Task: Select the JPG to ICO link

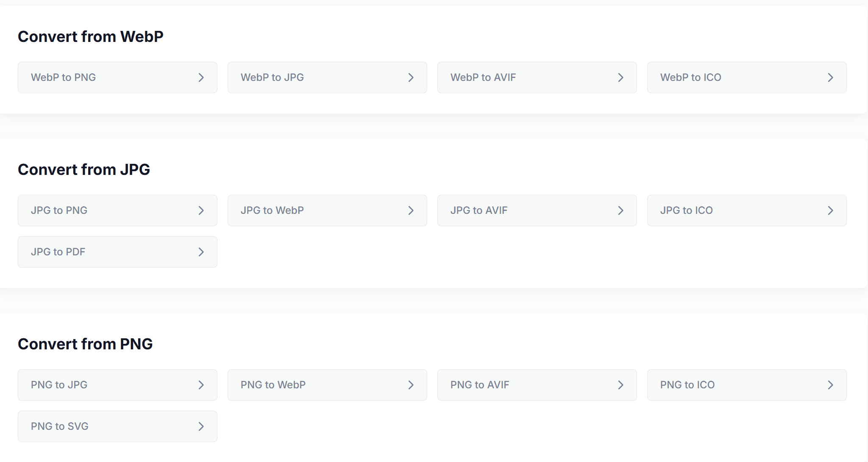Action: (746, 210)
